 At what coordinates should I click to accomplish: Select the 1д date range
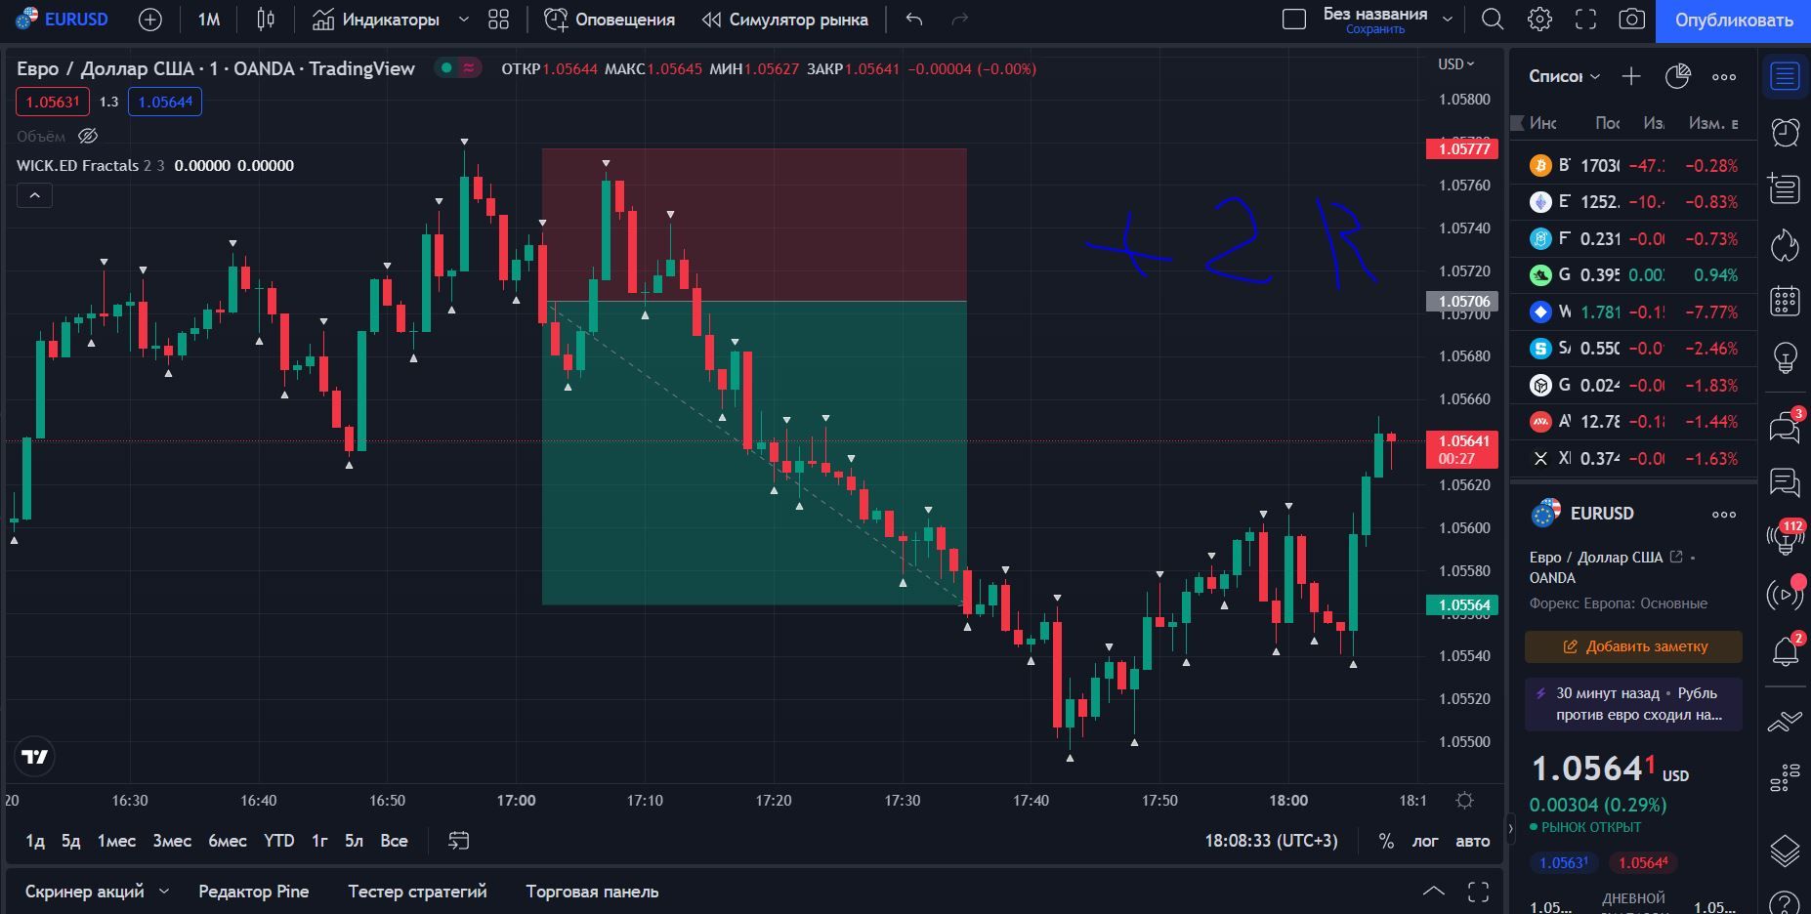click(x=35, y=841)
